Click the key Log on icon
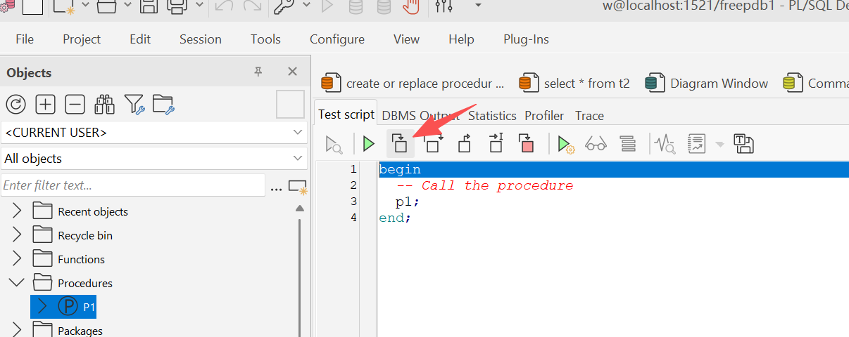 [284, 6]
